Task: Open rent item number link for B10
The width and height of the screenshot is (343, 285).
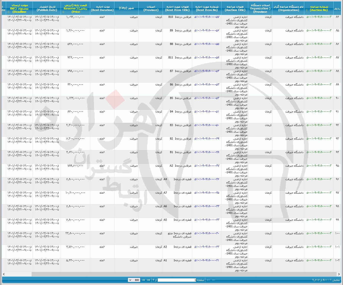Action: pyautogui.click(x=207, y=17)
